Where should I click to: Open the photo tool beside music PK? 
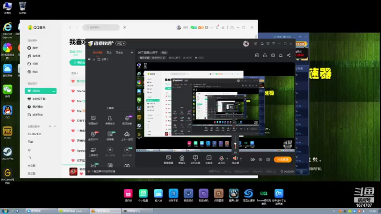[110, 136]
